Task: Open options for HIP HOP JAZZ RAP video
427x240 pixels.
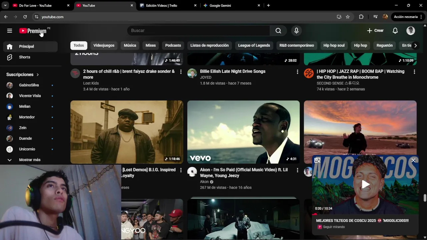Action: [x=414, y=72]
